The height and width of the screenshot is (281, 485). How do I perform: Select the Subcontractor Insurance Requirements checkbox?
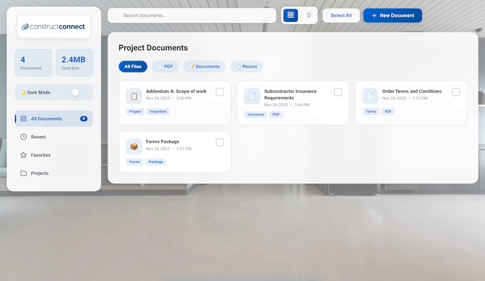[338, 92]
